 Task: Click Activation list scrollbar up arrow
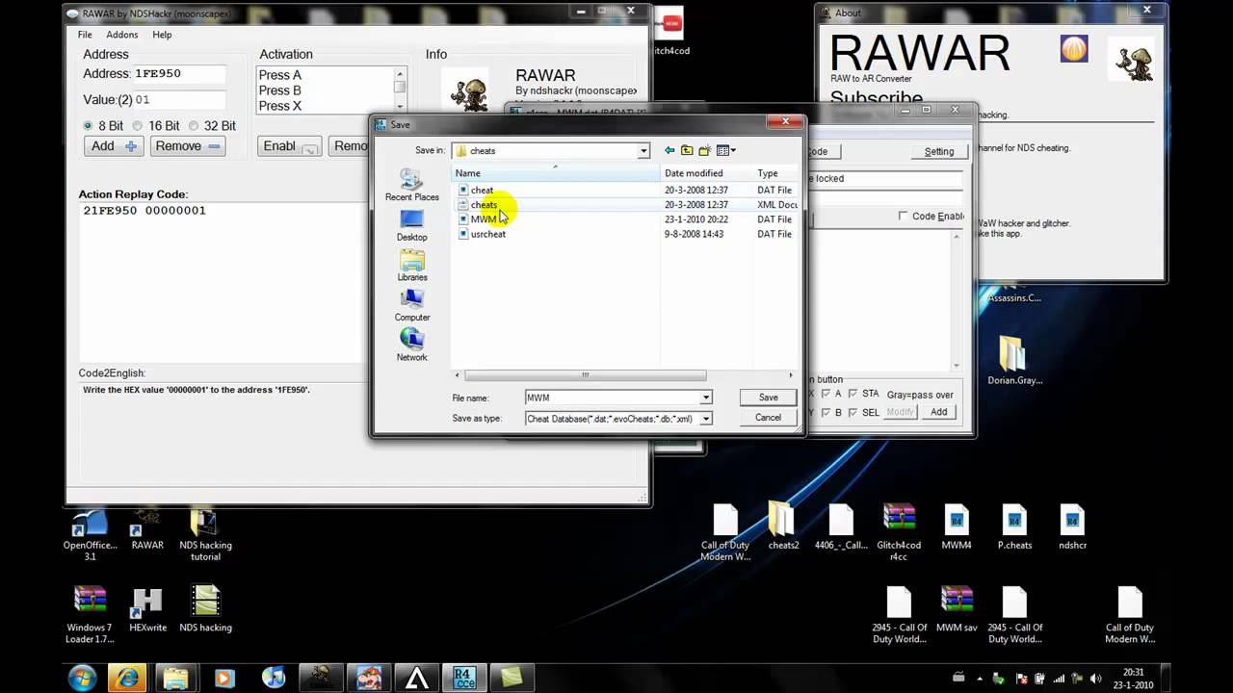coord(400,74)
